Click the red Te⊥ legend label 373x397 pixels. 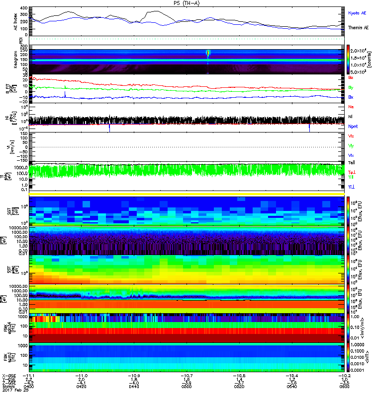[352, 172]
